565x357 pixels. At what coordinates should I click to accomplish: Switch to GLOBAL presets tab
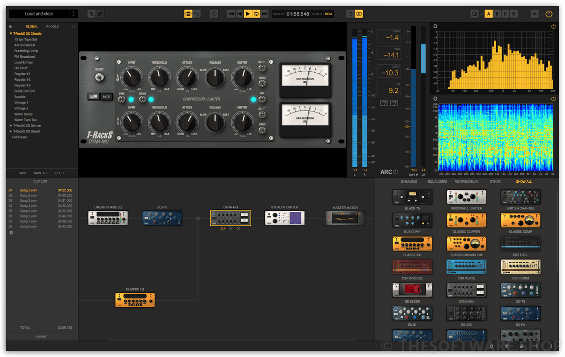click(x=32, y=26)
